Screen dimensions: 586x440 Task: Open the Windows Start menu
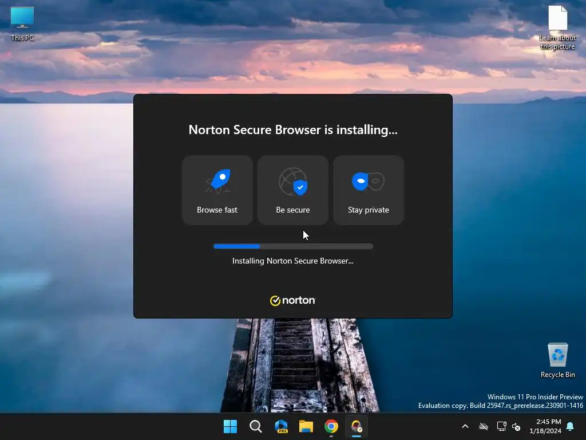point(230,426)
